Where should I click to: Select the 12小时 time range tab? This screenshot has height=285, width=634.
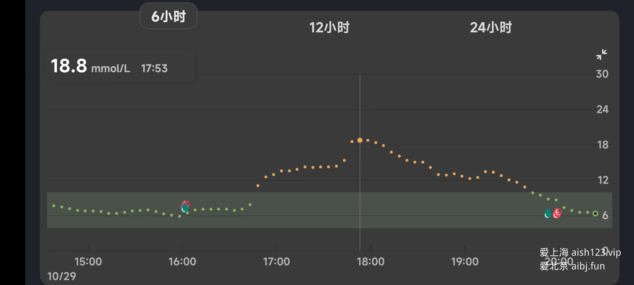click(329, 27)
